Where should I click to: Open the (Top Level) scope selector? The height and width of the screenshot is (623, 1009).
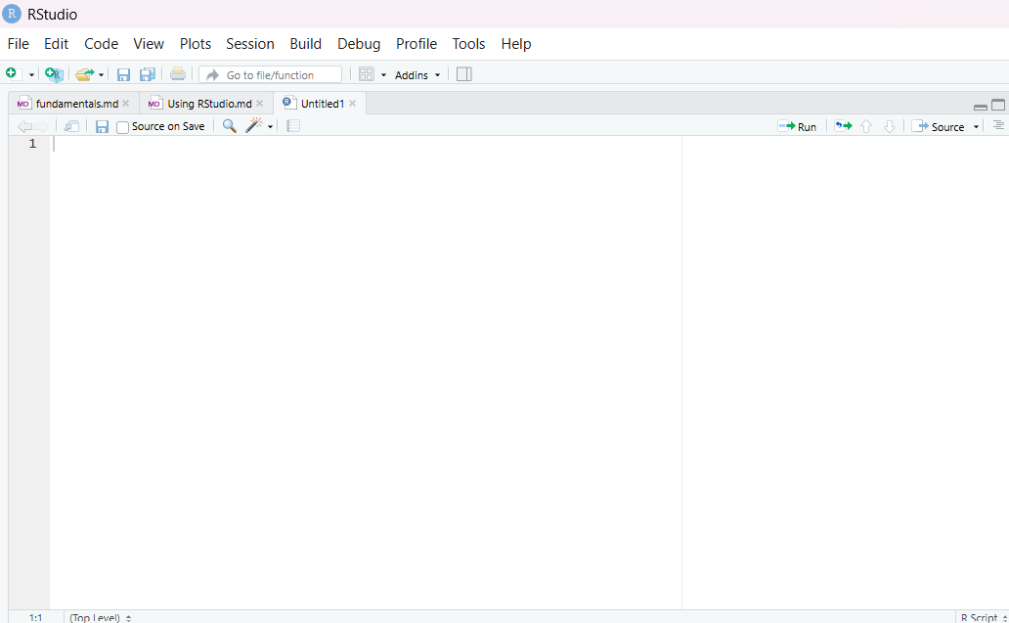click(101, 617)
